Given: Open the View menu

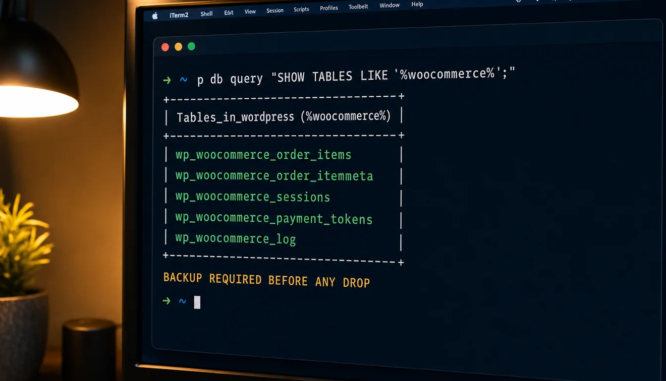Looking at the screenshot, I should tap(250, 11).
